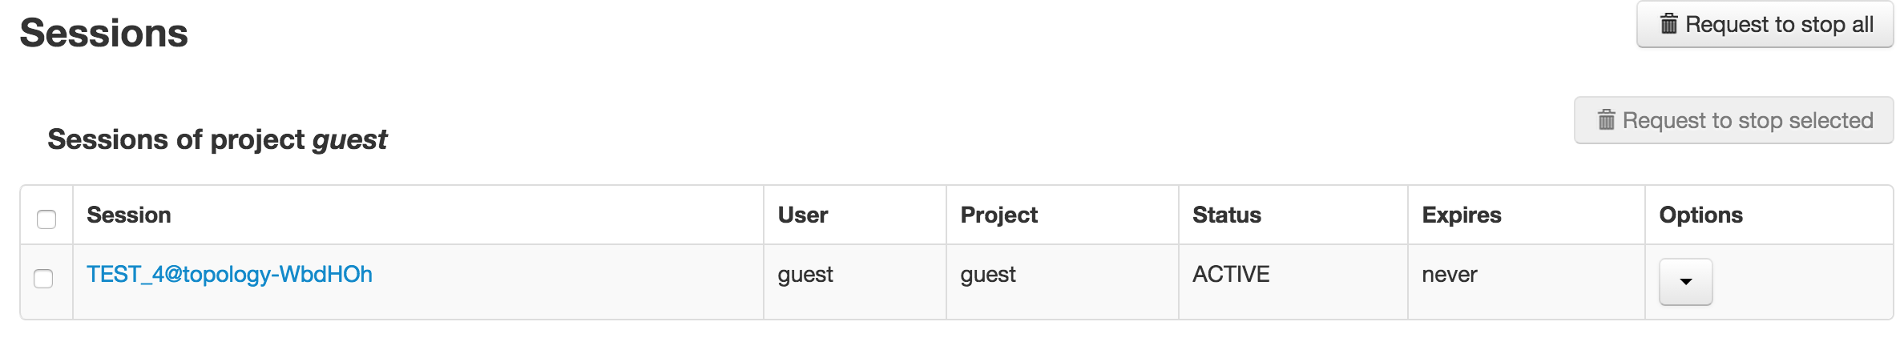The image size is (1904, 346).
Task: Click the Session column header
Action: (x=129, y=215)
